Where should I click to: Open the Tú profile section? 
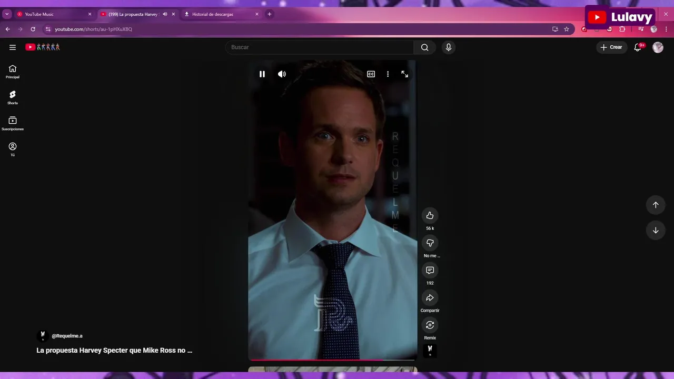coord(13,149)
